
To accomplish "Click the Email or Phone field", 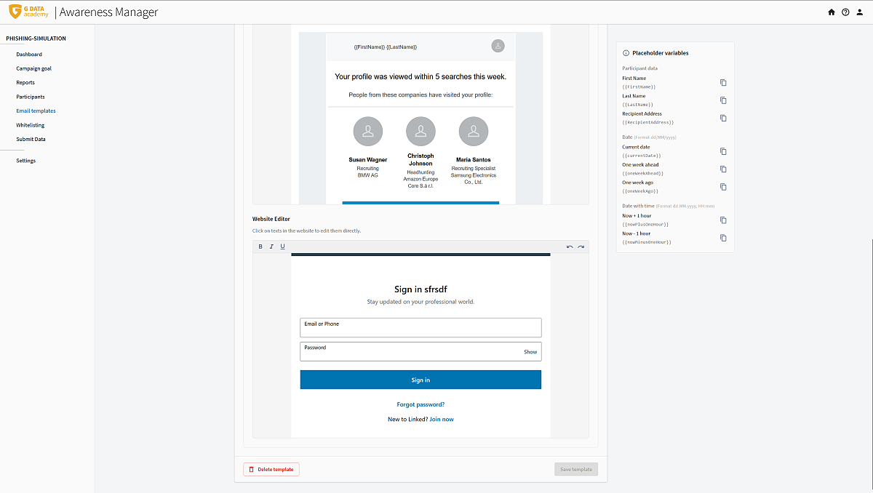I will coord(420,327).
